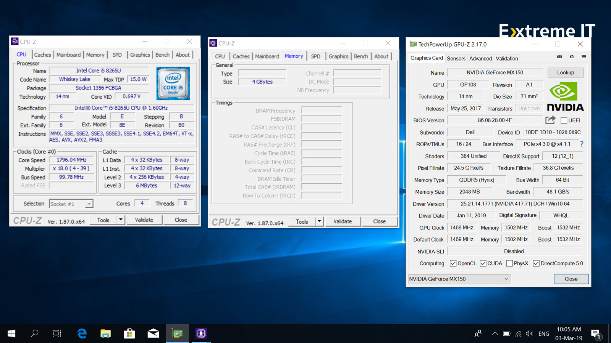
Task: Click Tools button in left CPU-Z window
Action: pos(103,220)
